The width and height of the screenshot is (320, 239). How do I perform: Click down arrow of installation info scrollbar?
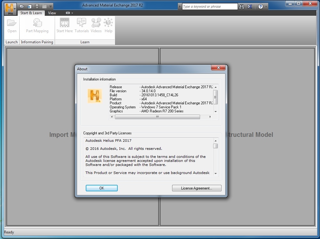click(x=216, y=111)
